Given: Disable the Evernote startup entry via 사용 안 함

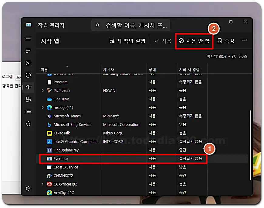Looking at the screenshot, I should click(194, 41).
